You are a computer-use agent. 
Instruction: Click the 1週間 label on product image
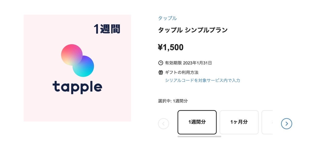(x=107, y=29)
